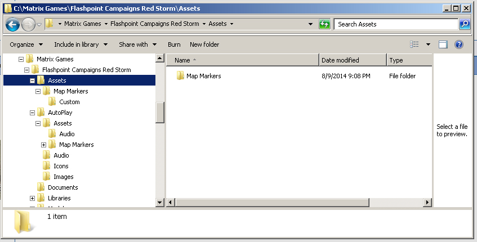Click the tree pane vertical scroll thumb

tap(160, 112)
